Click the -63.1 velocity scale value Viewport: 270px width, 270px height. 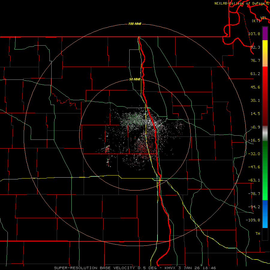coord(254,180)
